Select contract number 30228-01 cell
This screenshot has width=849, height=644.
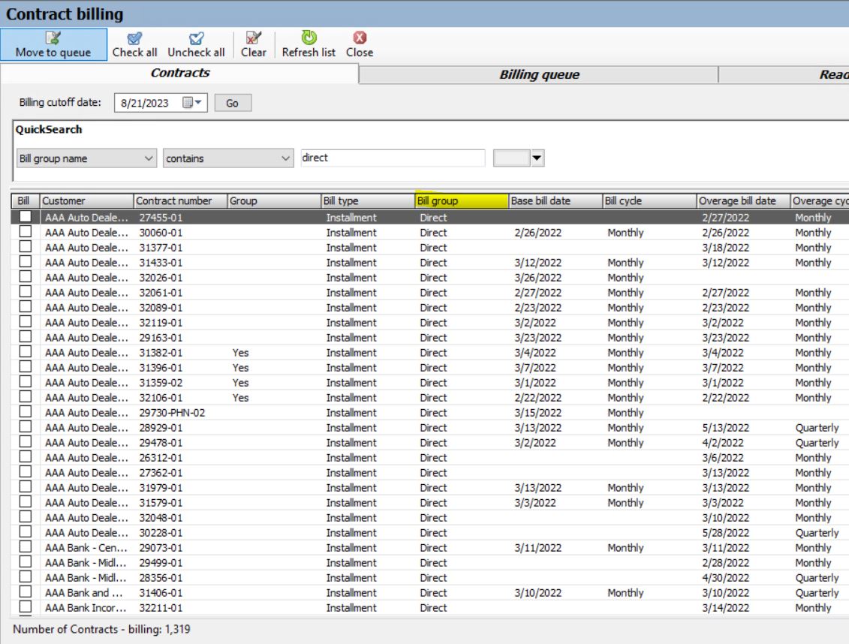pyautogui.click(x=161, y=533)
